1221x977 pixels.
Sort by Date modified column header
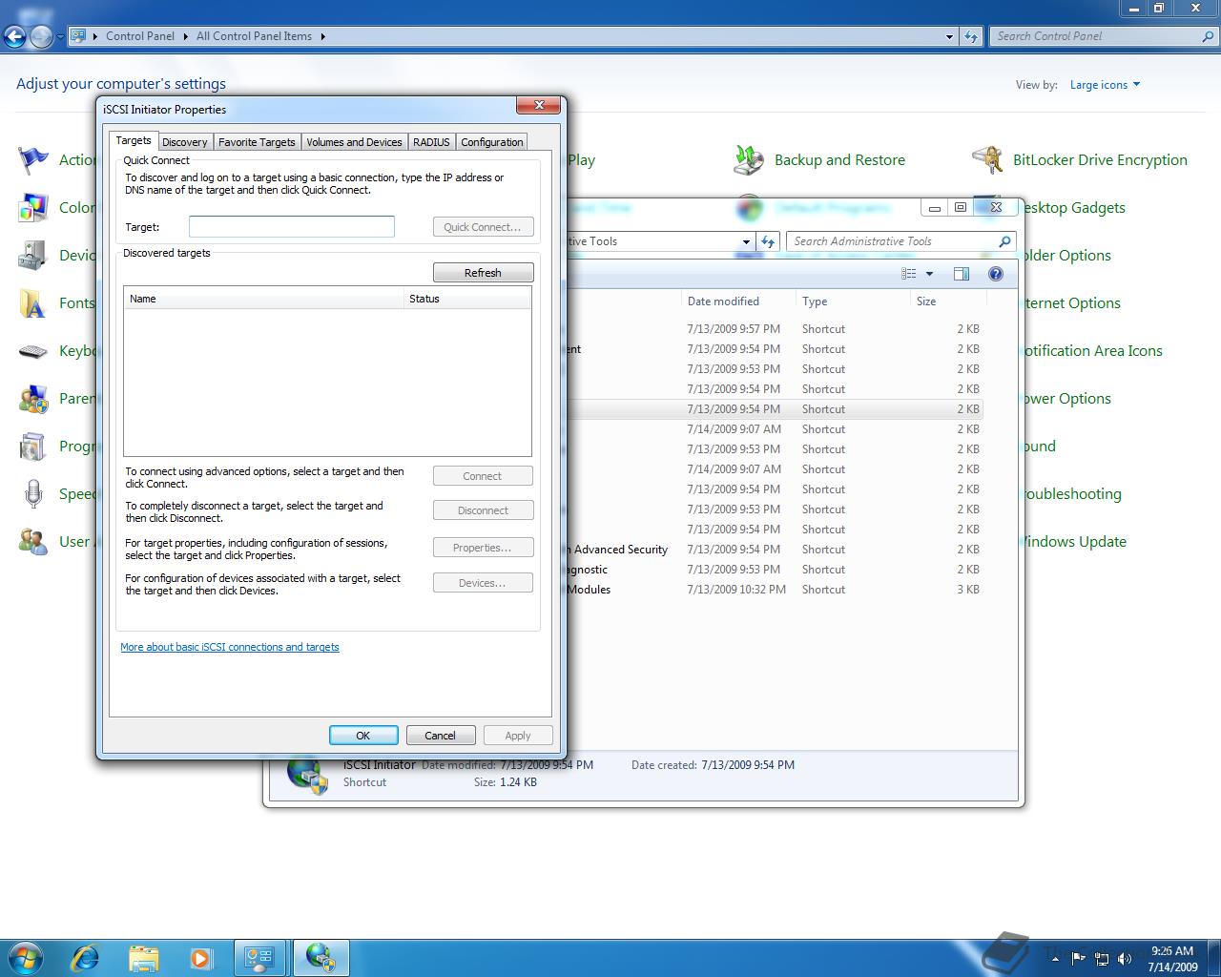pyautogui.click(x=737, y=301)
